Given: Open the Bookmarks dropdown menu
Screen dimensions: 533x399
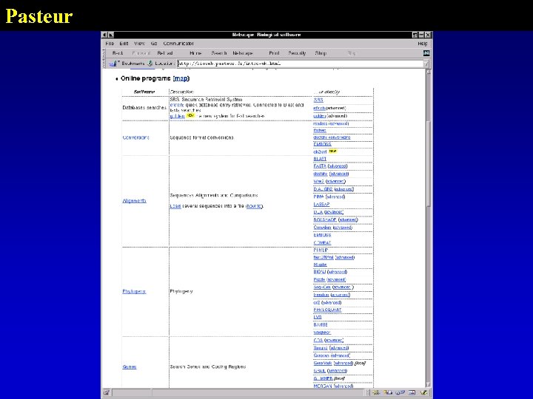Looking at the screenshot, I should tap(133, 63).
